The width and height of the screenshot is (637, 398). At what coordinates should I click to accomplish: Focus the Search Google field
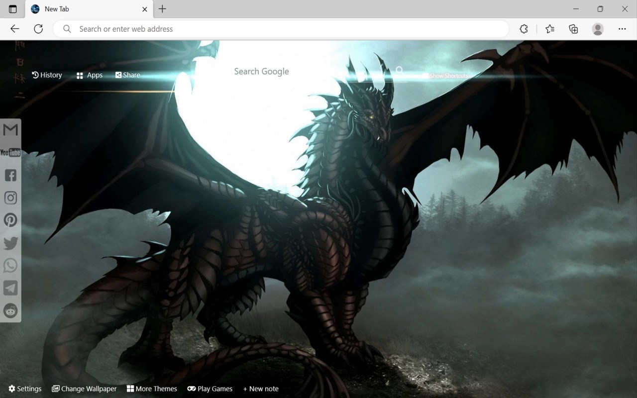click(x=311, y=71)
